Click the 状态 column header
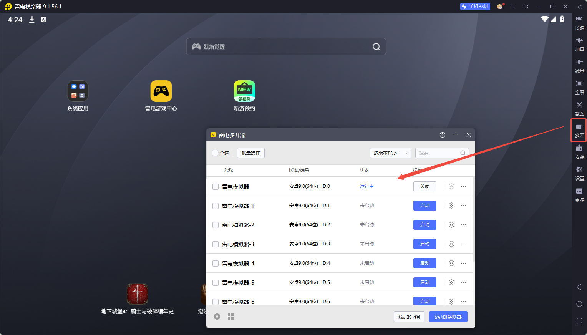 coord(364,171)
